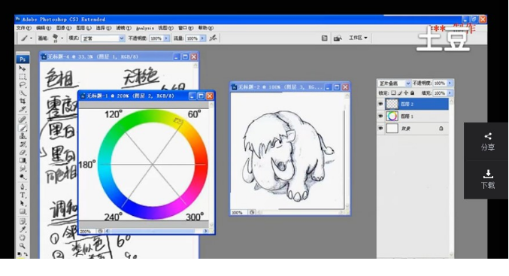Screen dimensions: 509x276
Task: Select the Eyedropper tool
Action: click(22, 229)
